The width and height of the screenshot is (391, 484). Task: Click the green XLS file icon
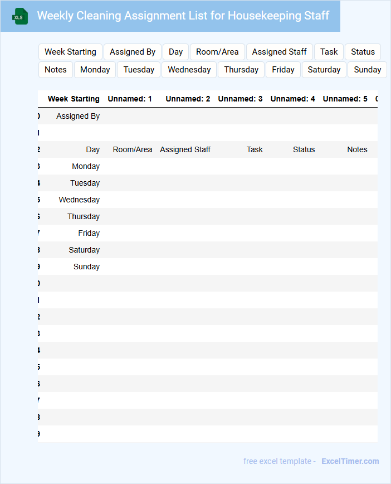pos(20,16)
